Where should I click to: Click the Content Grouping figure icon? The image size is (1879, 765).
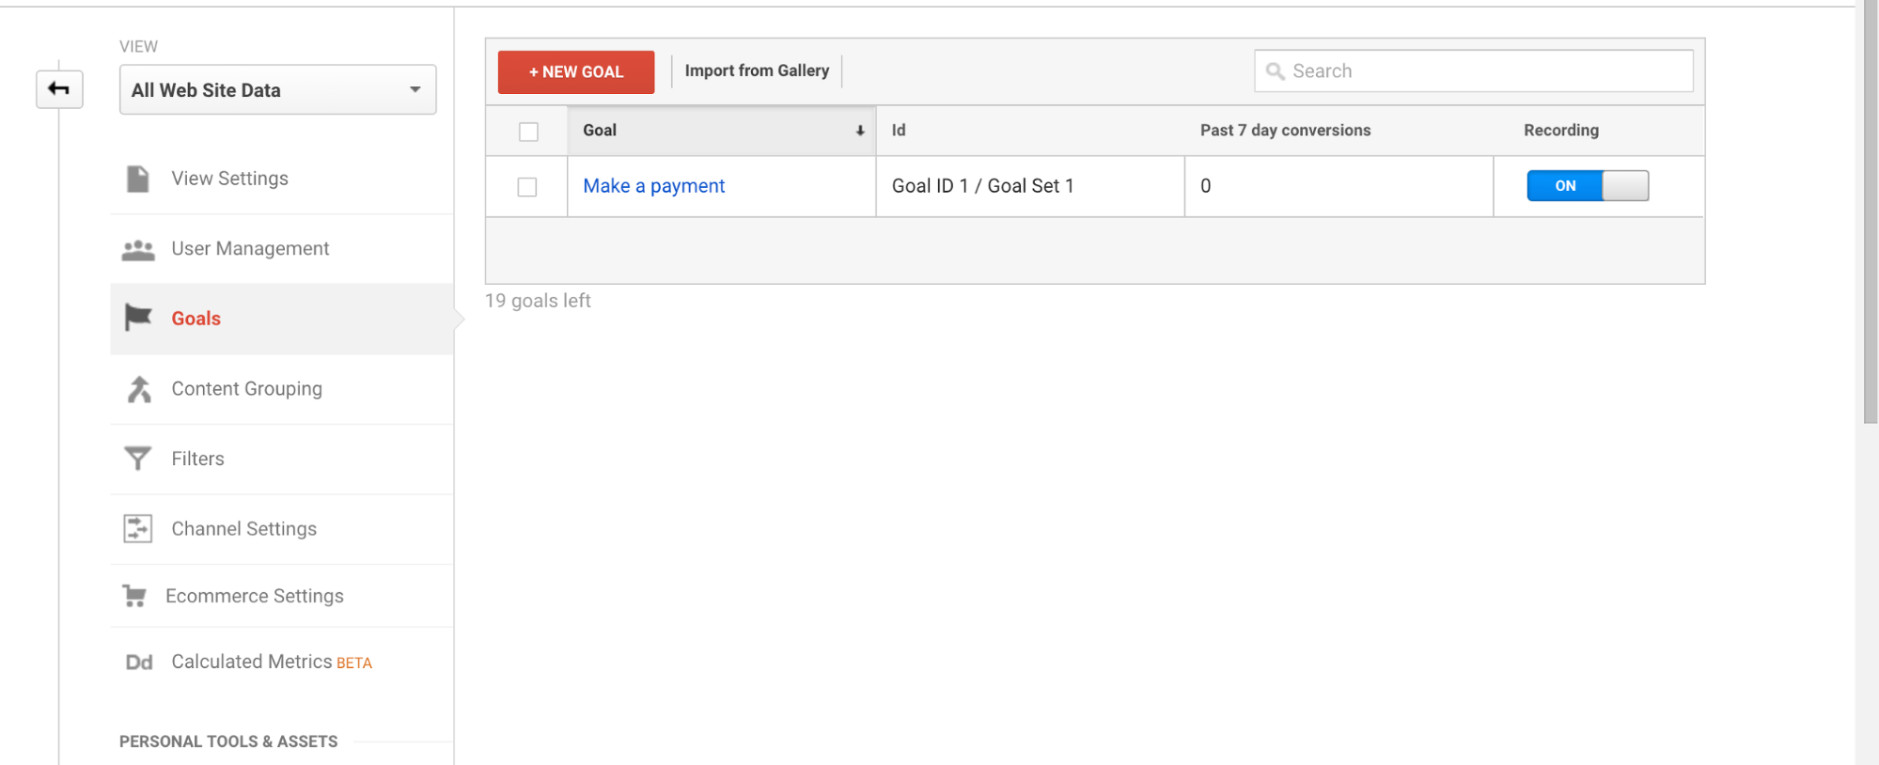coord(139,389)
